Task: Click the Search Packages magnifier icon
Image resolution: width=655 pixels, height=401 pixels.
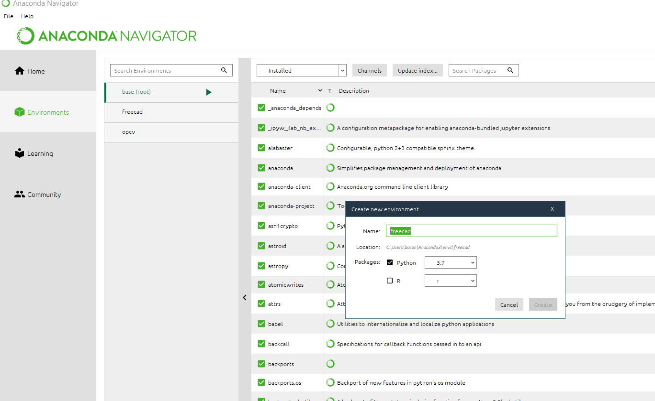Action: 510,70
